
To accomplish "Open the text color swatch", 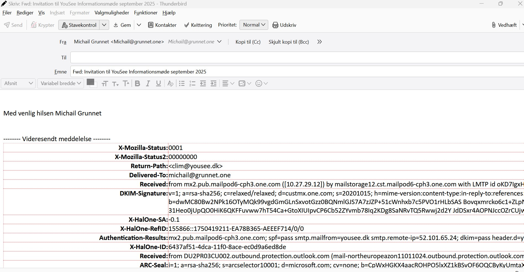I will click(x=90, y=82).
